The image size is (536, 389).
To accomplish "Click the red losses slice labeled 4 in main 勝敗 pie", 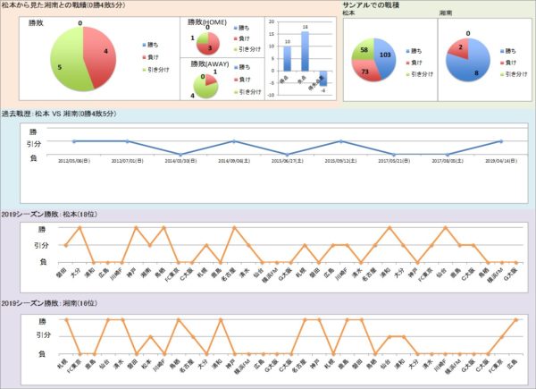I will [102, 54].
